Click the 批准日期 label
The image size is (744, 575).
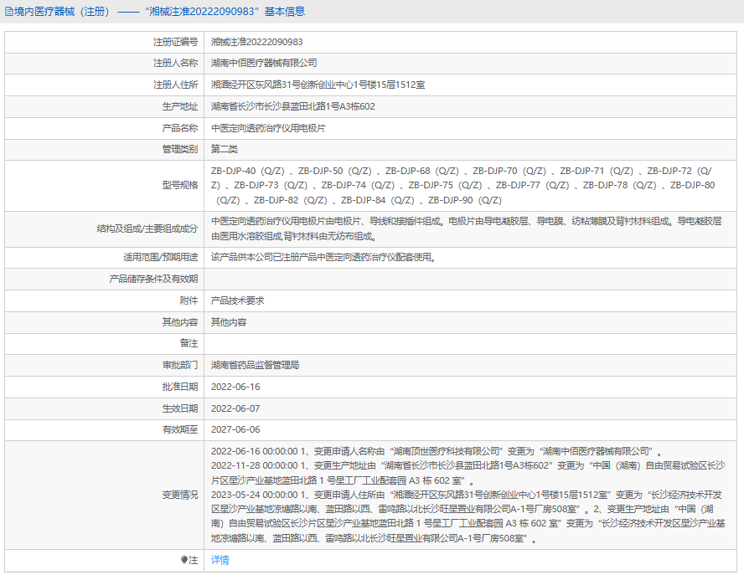[180, 387]
